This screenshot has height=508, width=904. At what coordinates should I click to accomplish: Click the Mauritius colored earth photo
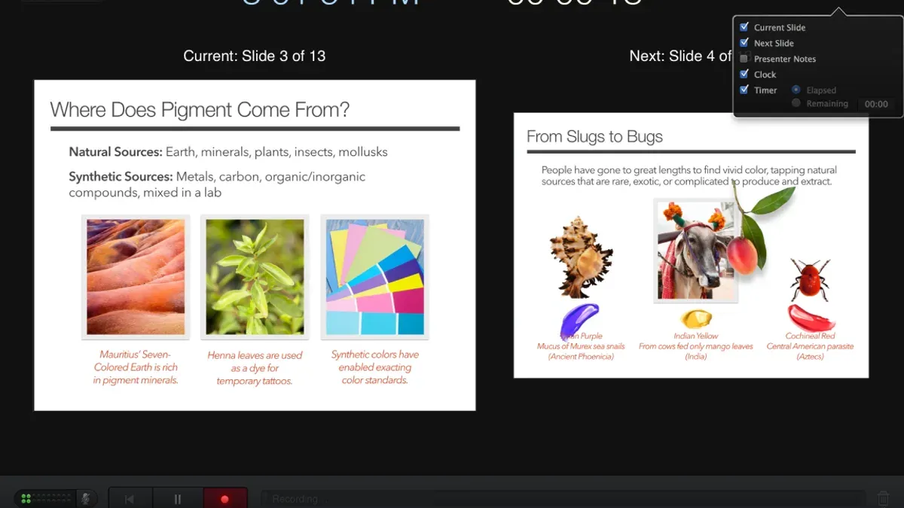pyautogui.click(x=136, y=277)
